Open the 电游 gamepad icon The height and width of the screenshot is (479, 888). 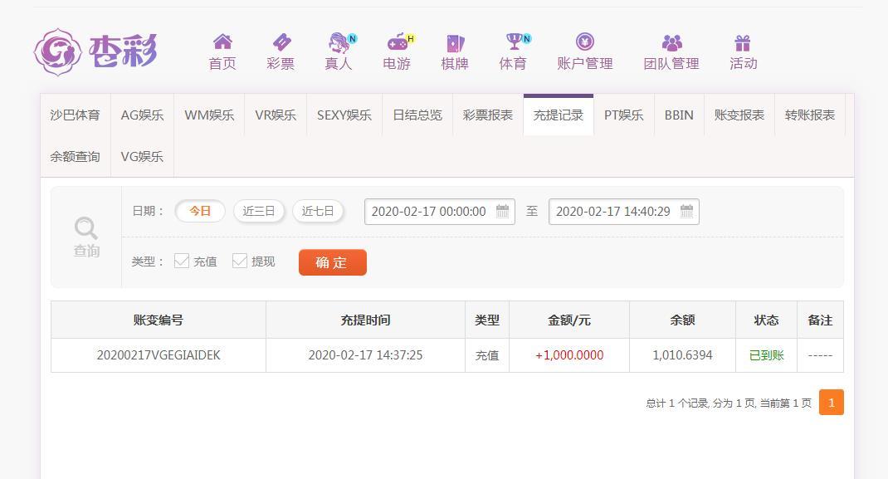coord(398,42)
